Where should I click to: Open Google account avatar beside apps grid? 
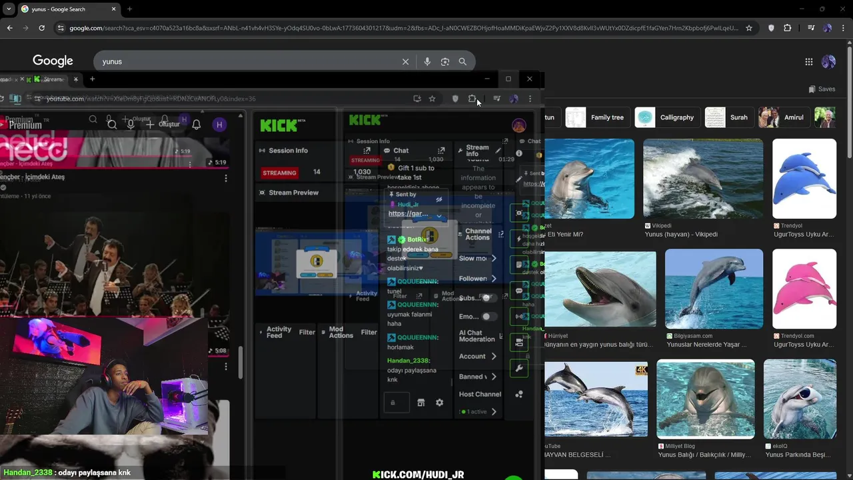pos(828,61)
